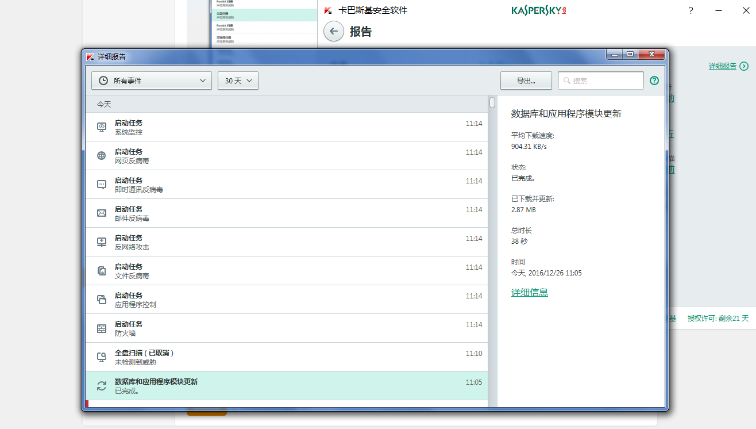Screen dimensions: 756x429
Task: Select the 全盘扫描（已取消）event row
Action: (x=287, y=357)
